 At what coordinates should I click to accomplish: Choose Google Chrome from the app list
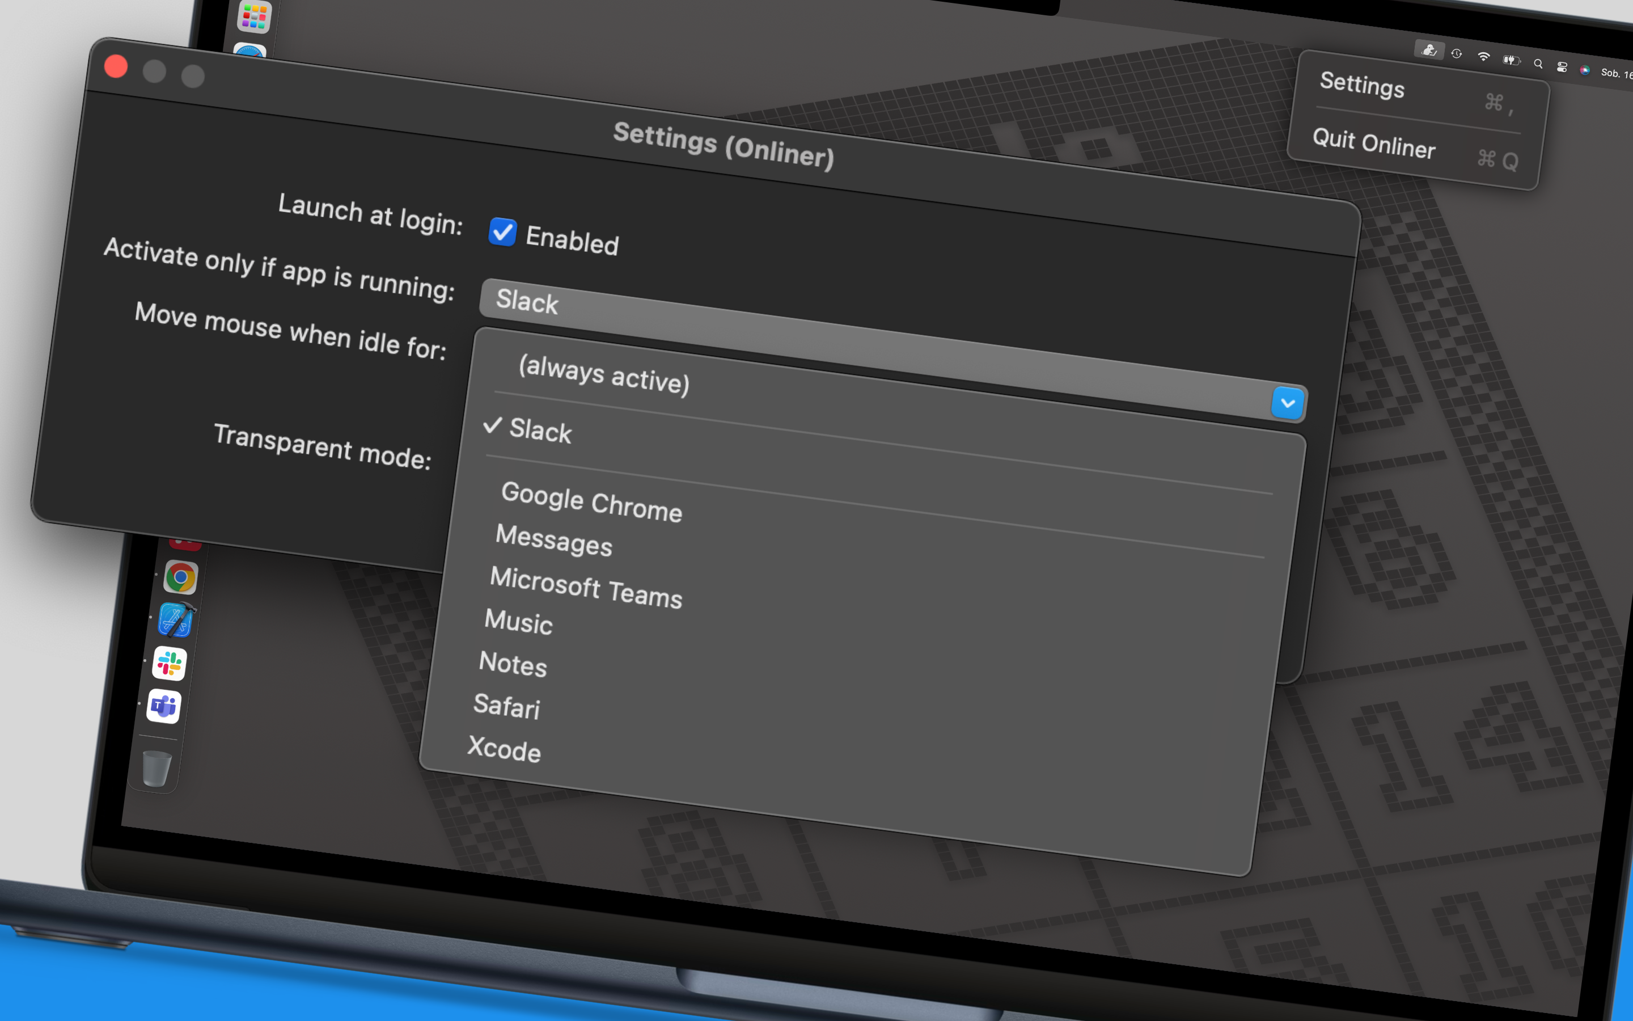[592, 502]
